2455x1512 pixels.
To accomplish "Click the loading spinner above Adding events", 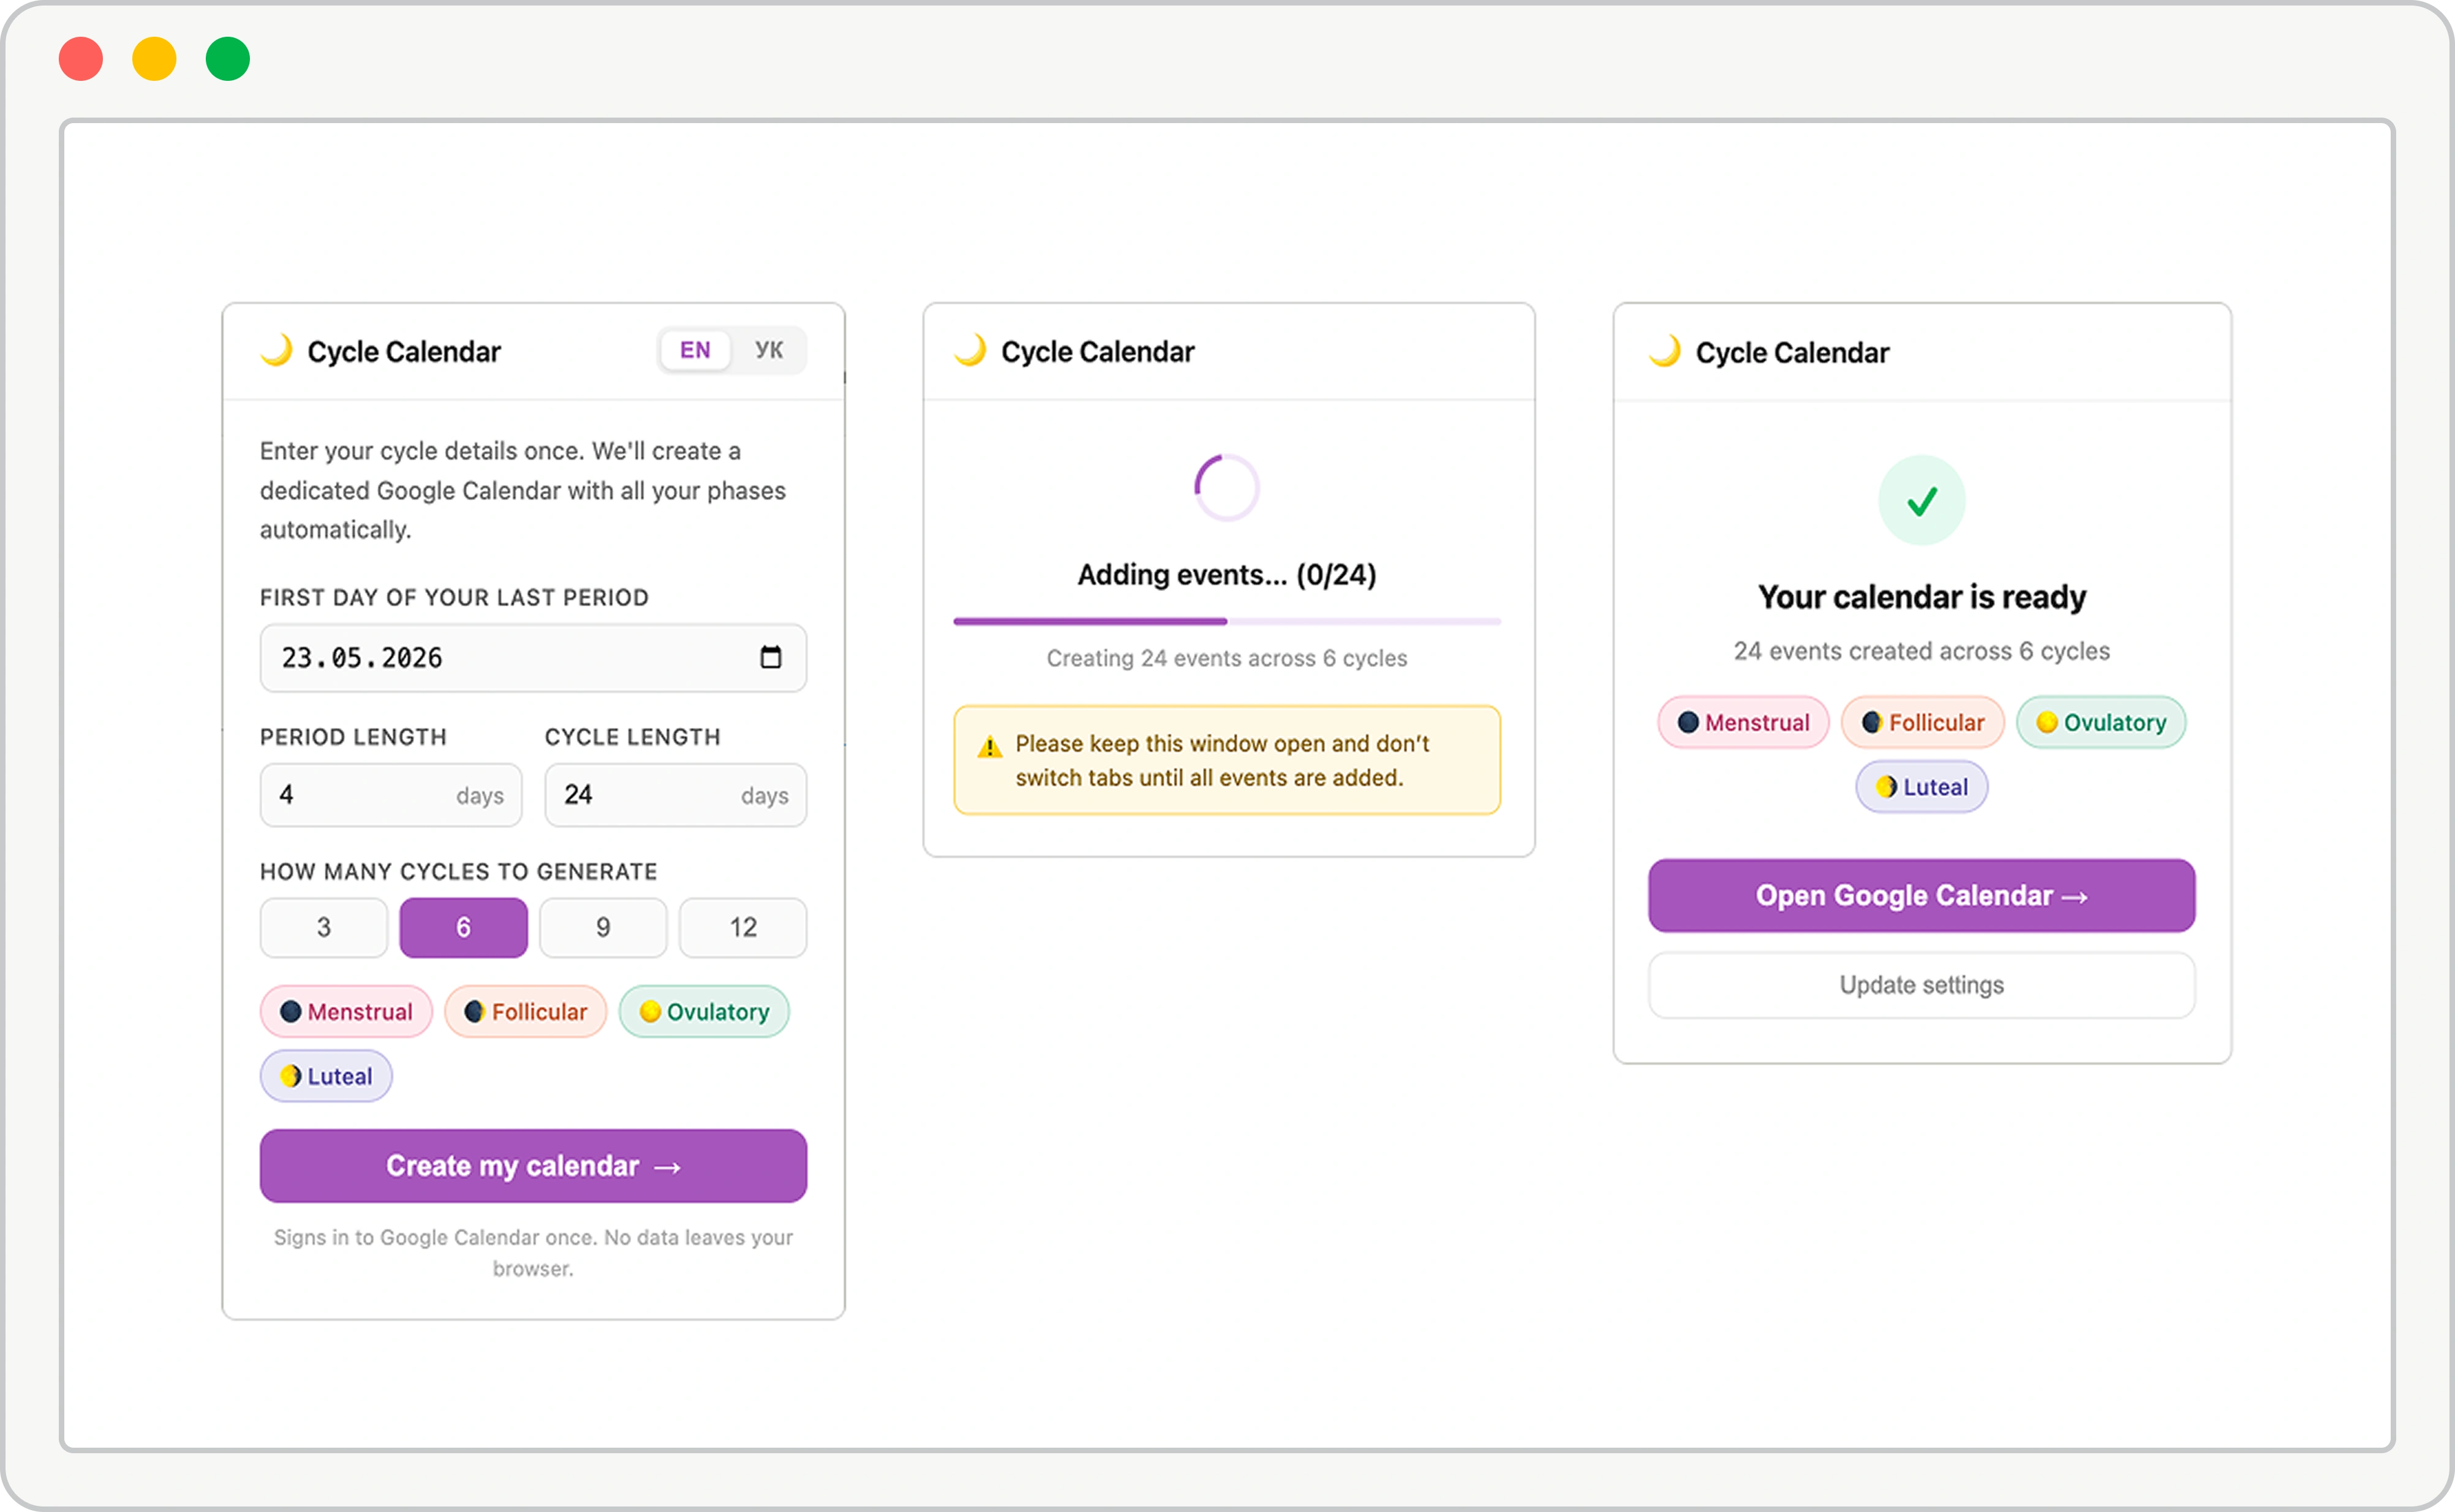I will (1227, 488).
